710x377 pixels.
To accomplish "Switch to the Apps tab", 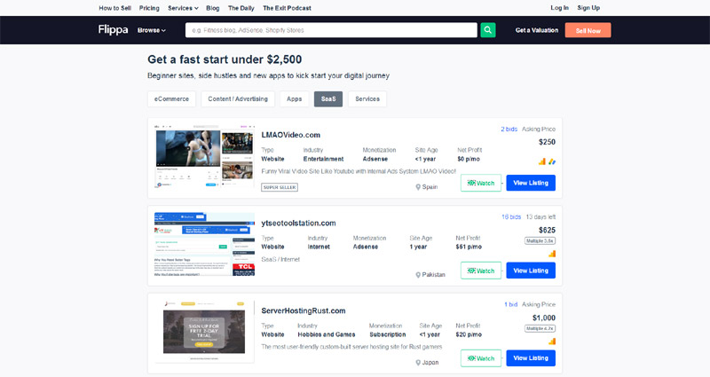I will (x=295, y=99).
